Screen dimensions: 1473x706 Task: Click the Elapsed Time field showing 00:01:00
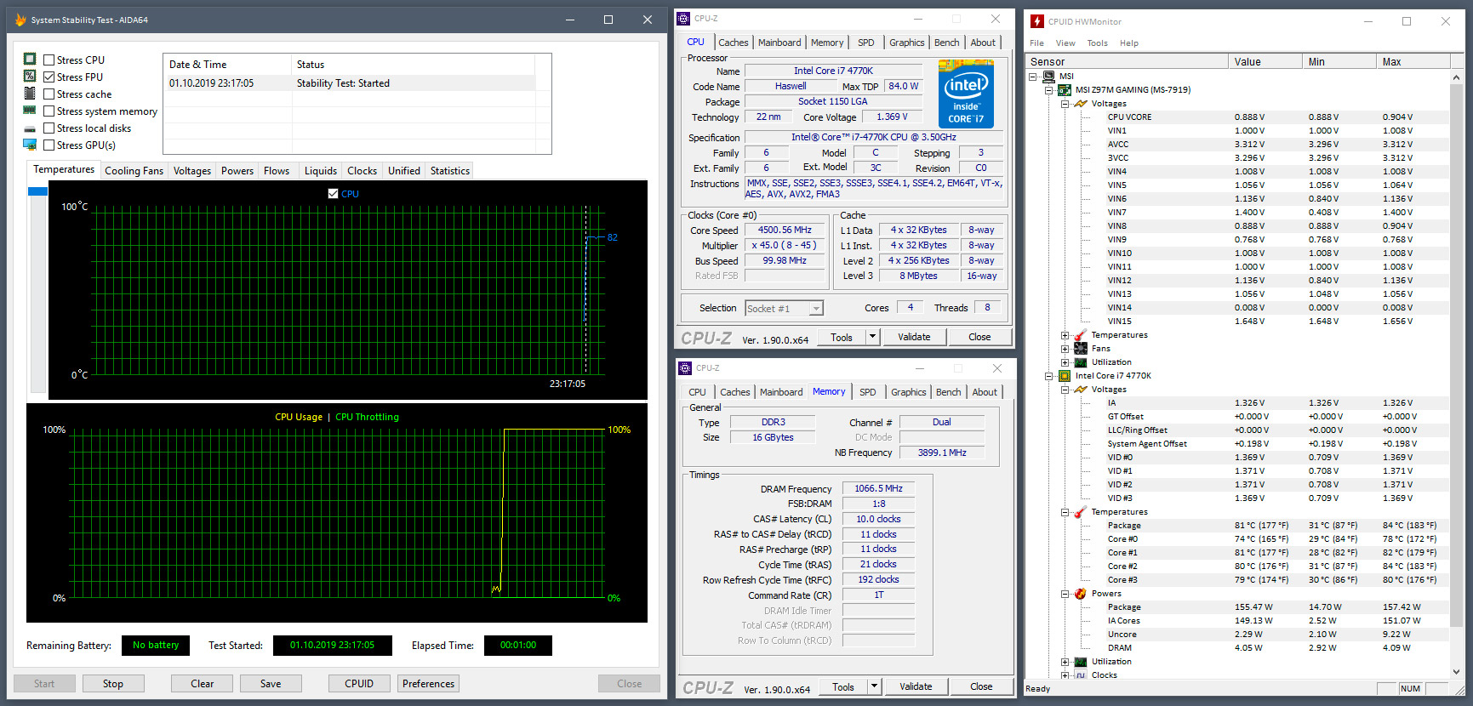(x=518, y=646)
